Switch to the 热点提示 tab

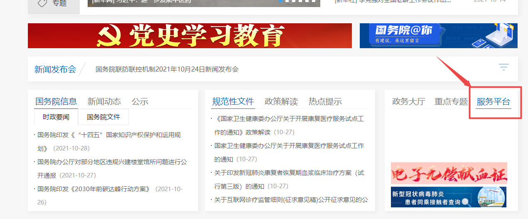pos(325,101)
